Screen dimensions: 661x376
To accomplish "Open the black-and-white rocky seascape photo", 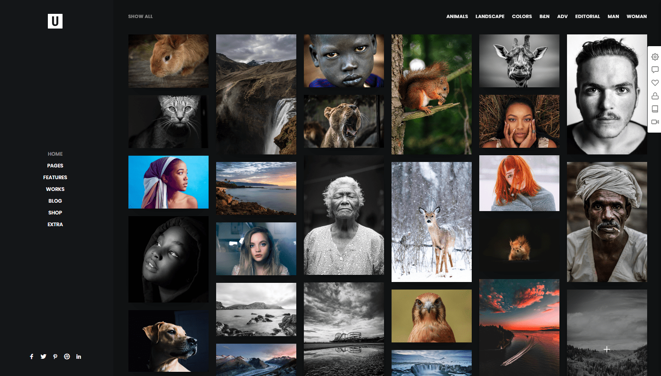I will coord(256,310).
